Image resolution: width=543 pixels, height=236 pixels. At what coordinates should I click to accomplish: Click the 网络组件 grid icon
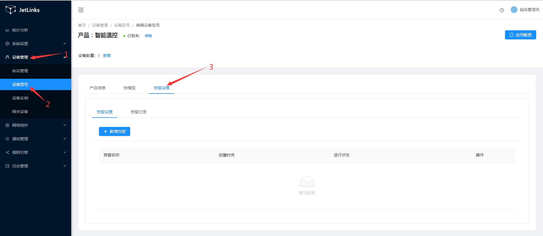pyautogui.click(x=7, y=125)
